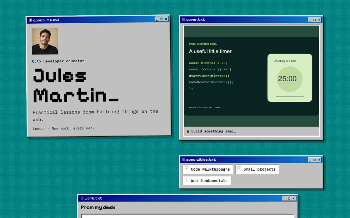Click the specialties.txt window title text

(x=201, y=159)
